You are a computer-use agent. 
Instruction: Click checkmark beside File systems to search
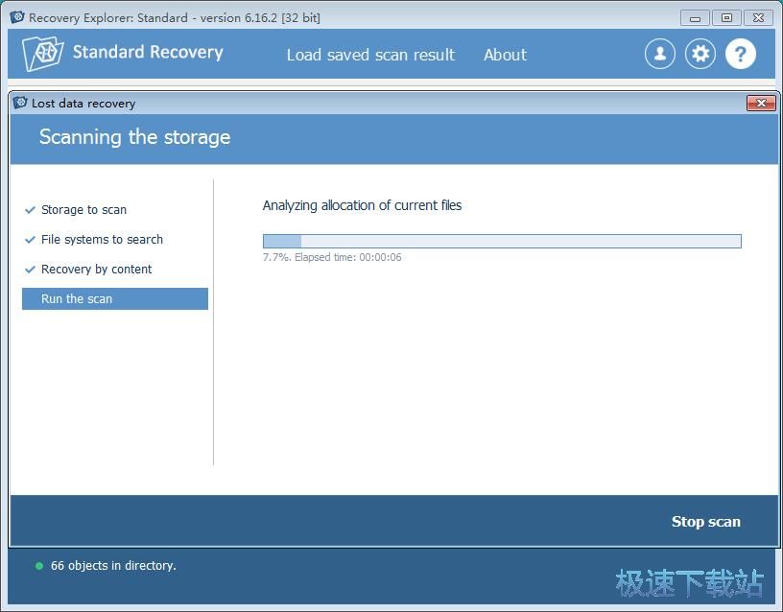click(x=30, y=240)
